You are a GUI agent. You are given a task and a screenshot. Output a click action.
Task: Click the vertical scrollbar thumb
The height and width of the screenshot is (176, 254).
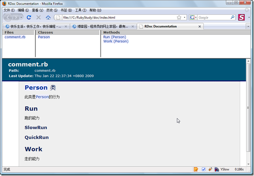click(x=248, y=107)
